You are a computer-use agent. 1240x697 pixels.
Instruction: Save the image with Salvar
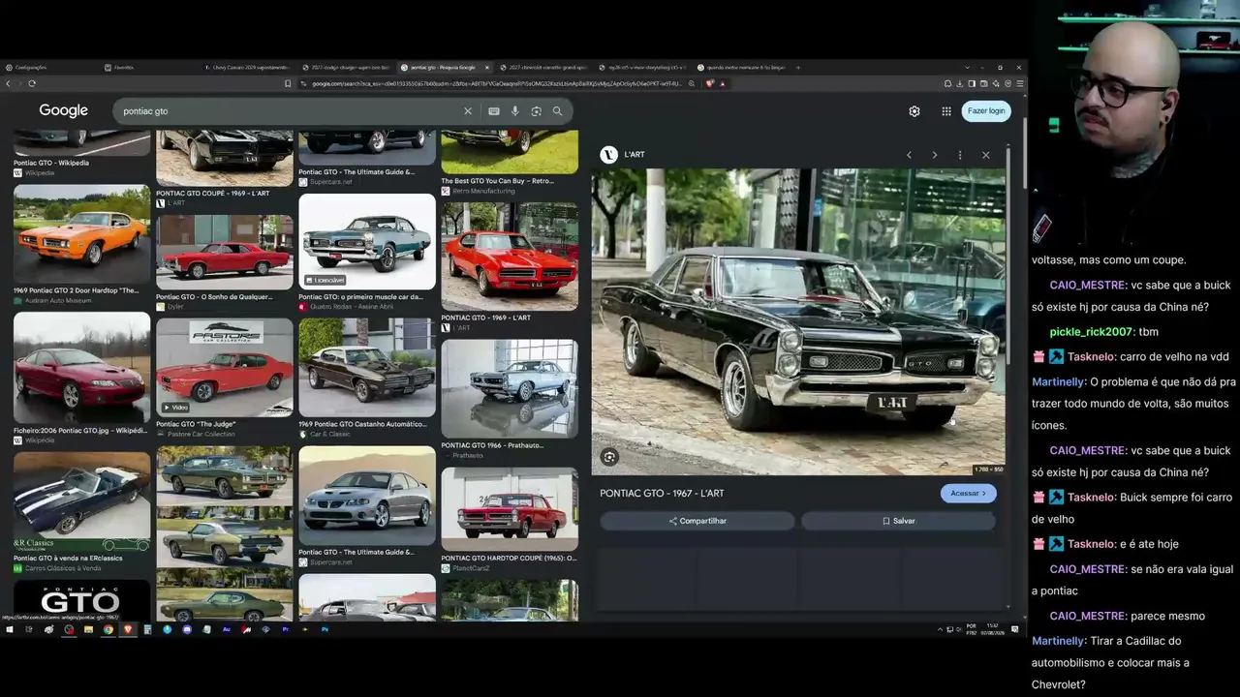point(898,521)
